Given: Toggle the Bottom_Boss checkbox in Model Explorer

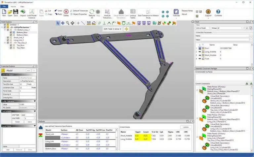Looking at the screenshot, I should [11, 33].
